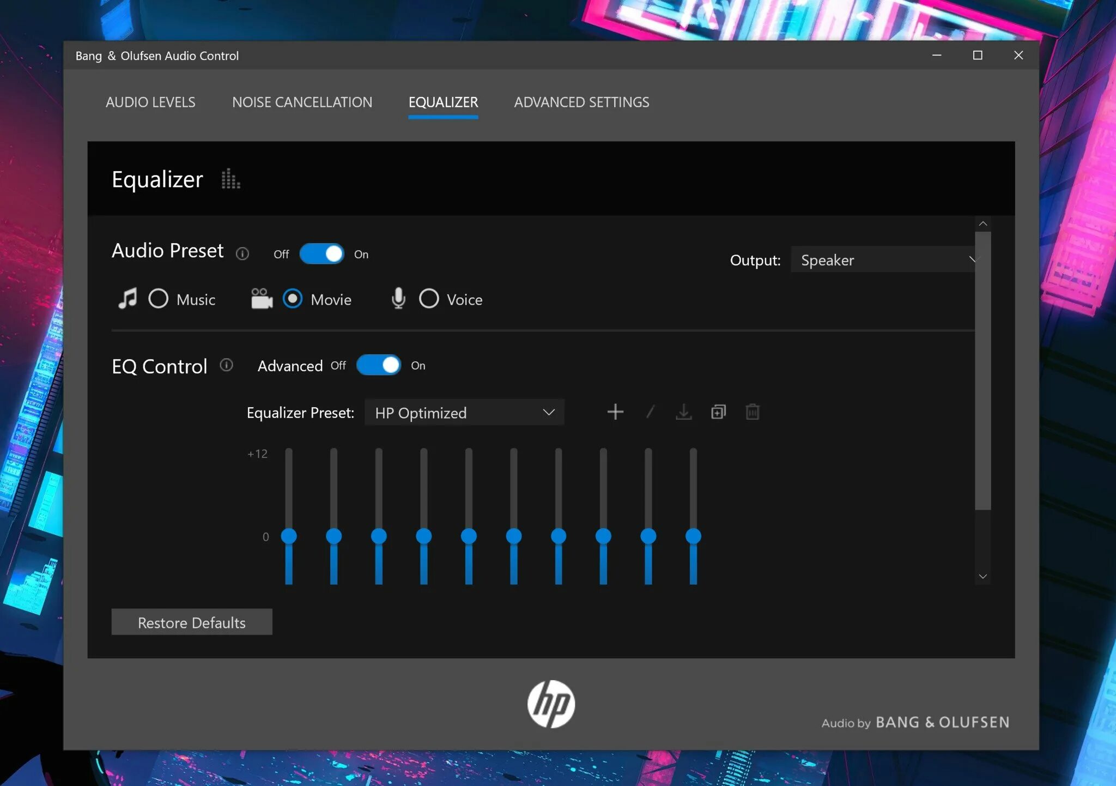Click the microphone voice icon

pos(398,299)
